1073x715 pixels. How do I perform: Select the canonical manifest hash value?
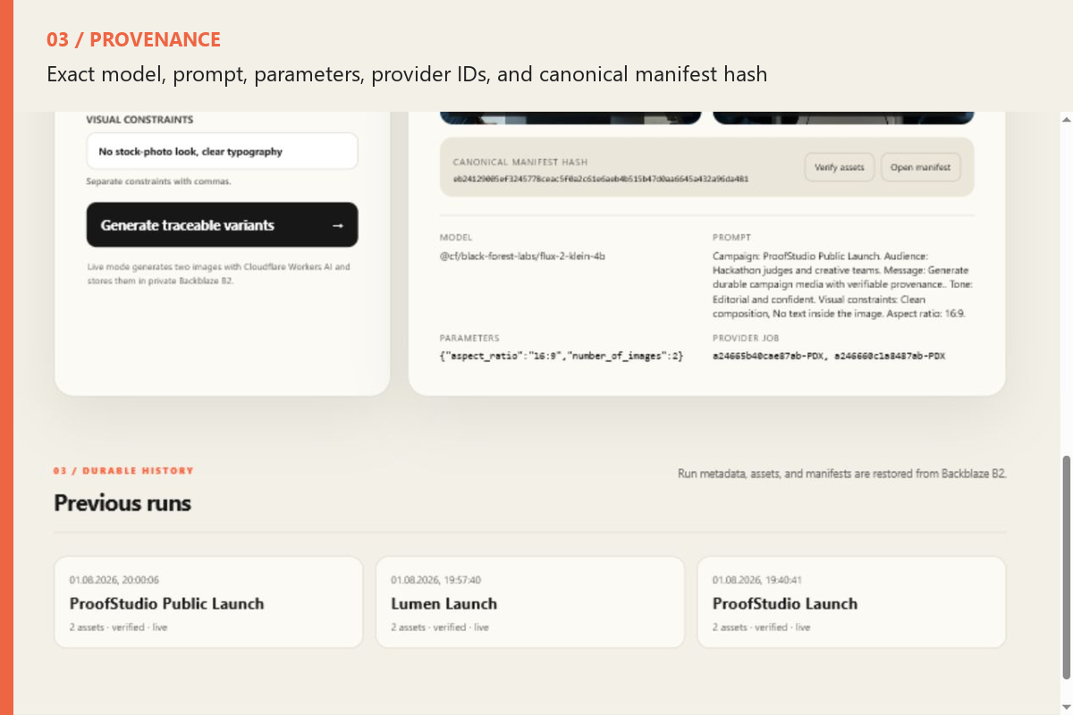tap(600, 179)
